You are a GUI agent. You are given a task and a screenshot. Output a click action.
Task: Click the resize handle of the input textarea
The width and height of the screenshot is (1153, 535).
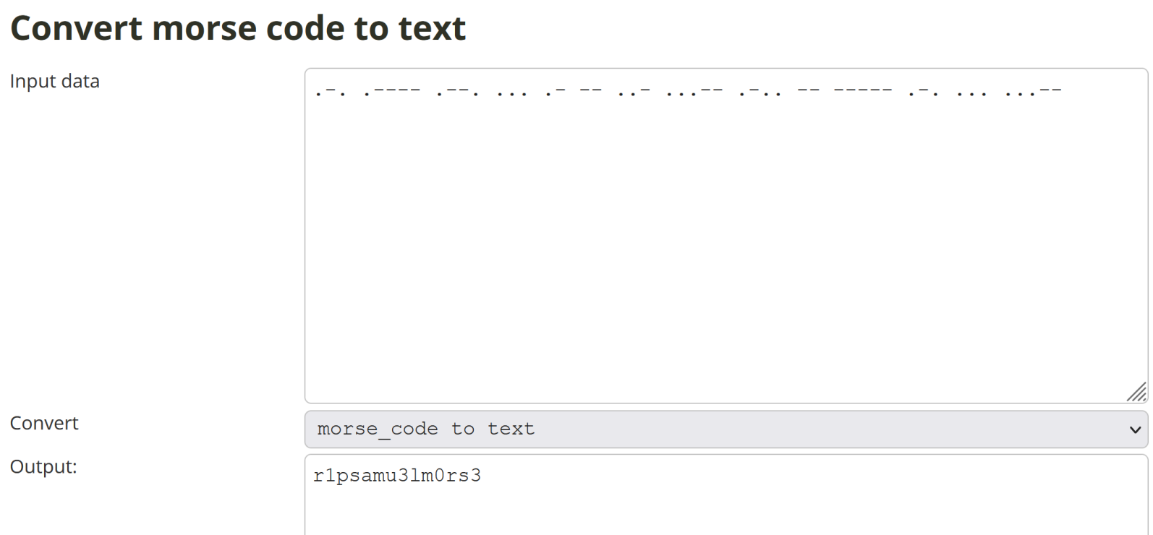[x=1137, y=393]
